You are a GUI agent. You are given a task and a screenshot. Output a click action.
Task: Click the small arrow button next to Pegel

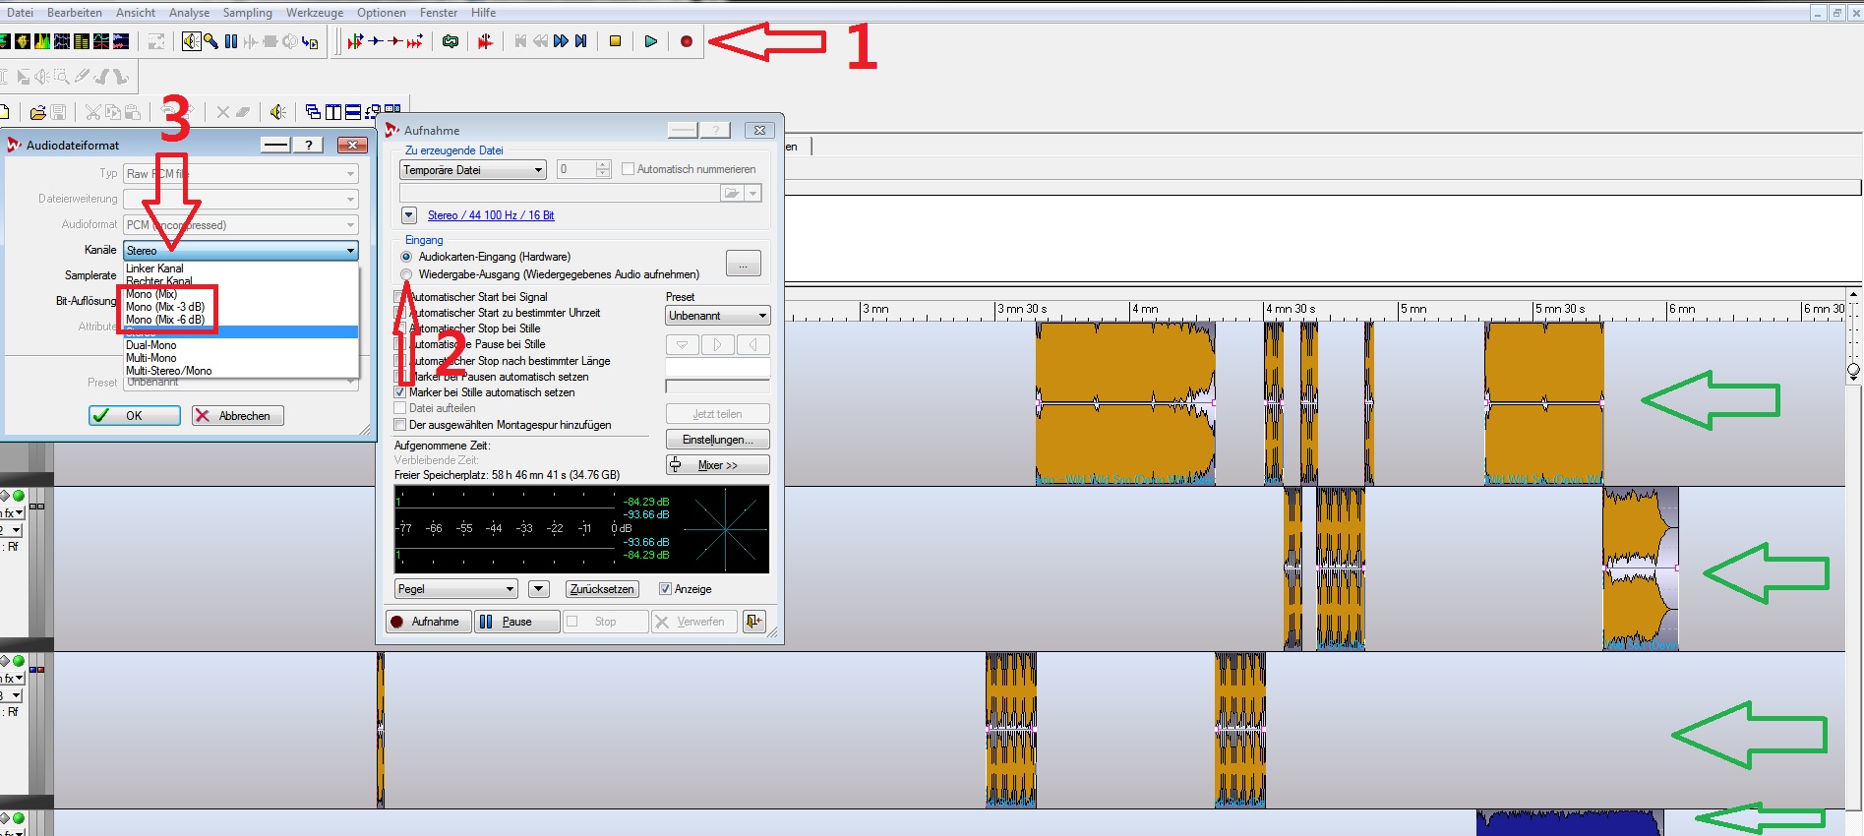(x=538, y=589)
